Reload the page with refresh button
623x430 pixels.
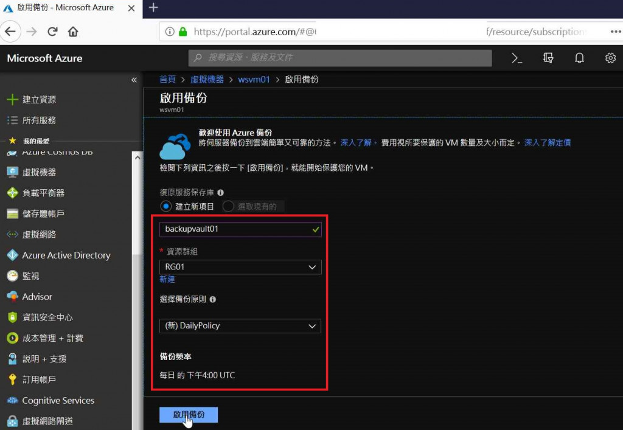point(52,32)
